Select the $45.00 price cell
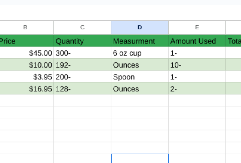Viewport: 241px width, 163px height. pos(27,53)
